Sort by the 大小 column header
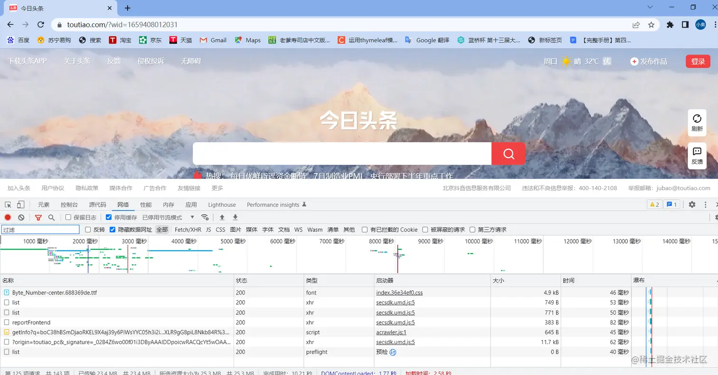718x375 pixels. pos(526,281)
